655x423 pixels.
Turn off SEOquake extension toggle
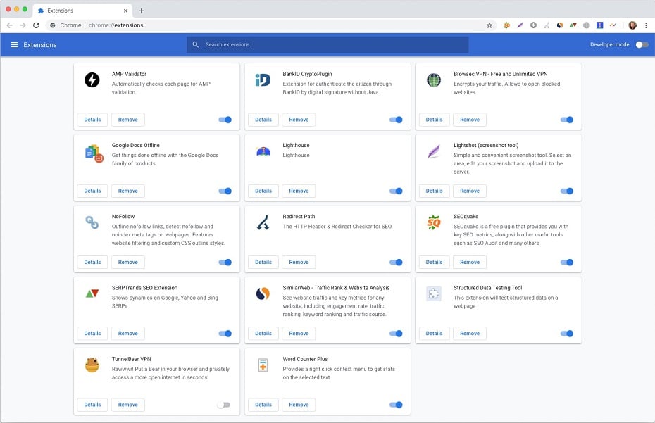567,263
